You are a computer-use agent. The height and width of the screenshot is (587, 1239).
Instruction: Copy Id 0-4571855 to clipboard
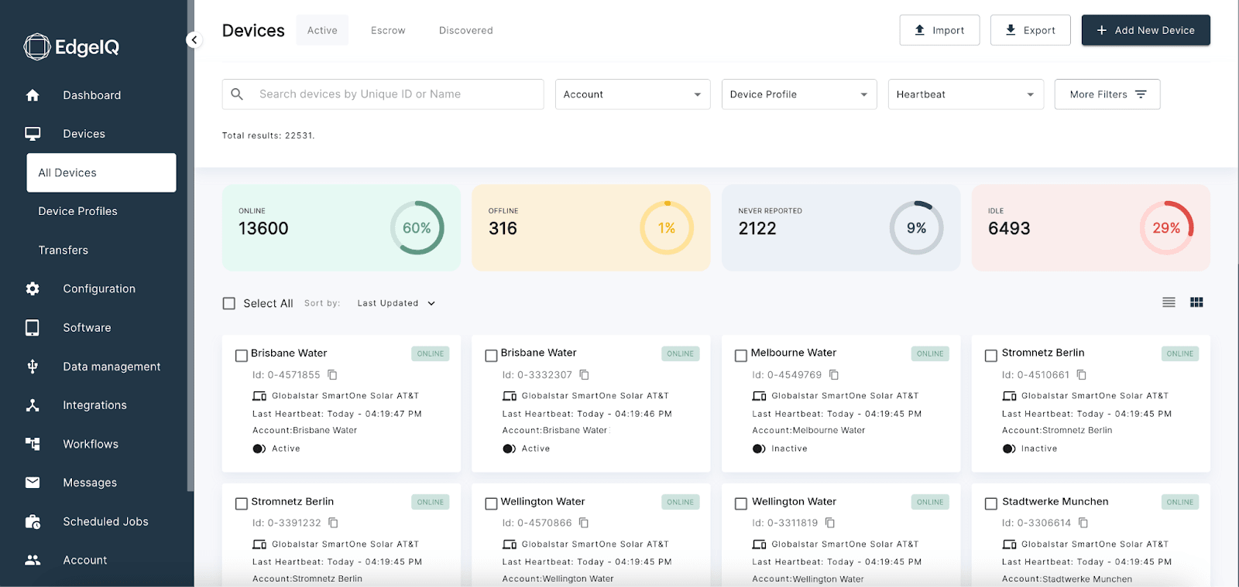point(332,374)
